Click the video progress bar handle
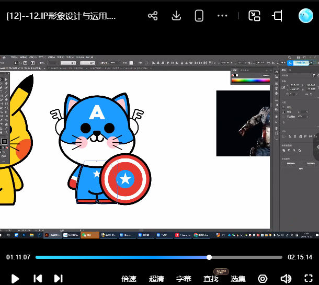The width and height of the screenshot is (319, 285). click(x=209, y=257)
